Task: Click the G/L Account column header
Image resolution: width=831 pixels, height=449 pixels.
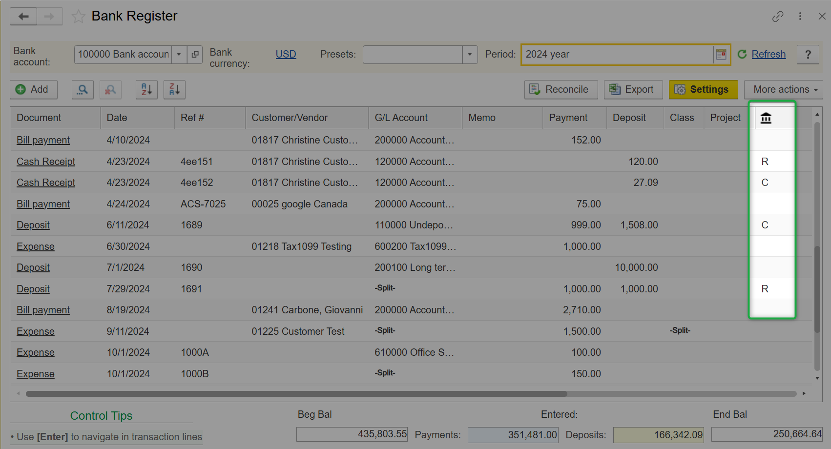Action: 415,118
